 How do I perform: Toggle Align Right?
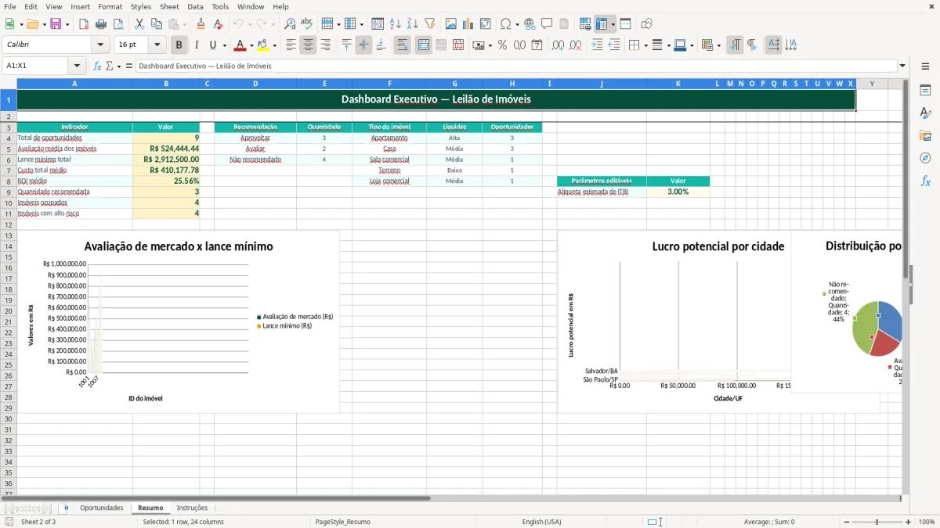325,45
